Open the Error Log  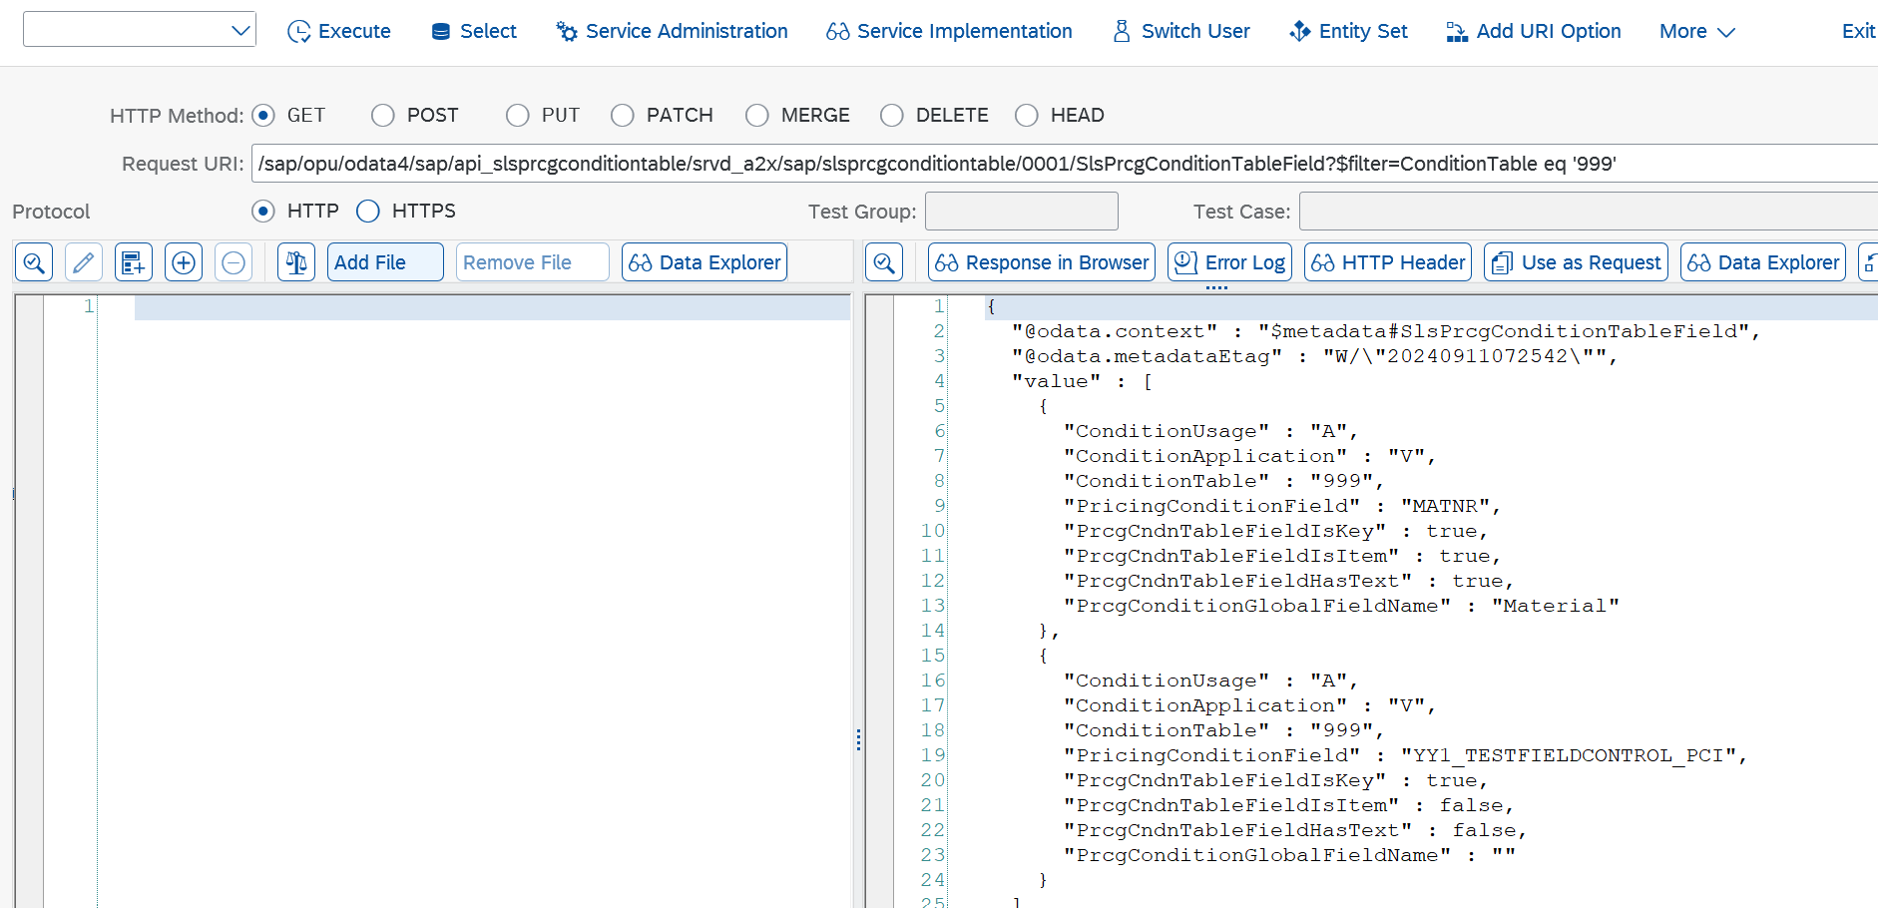point(1229,262)
